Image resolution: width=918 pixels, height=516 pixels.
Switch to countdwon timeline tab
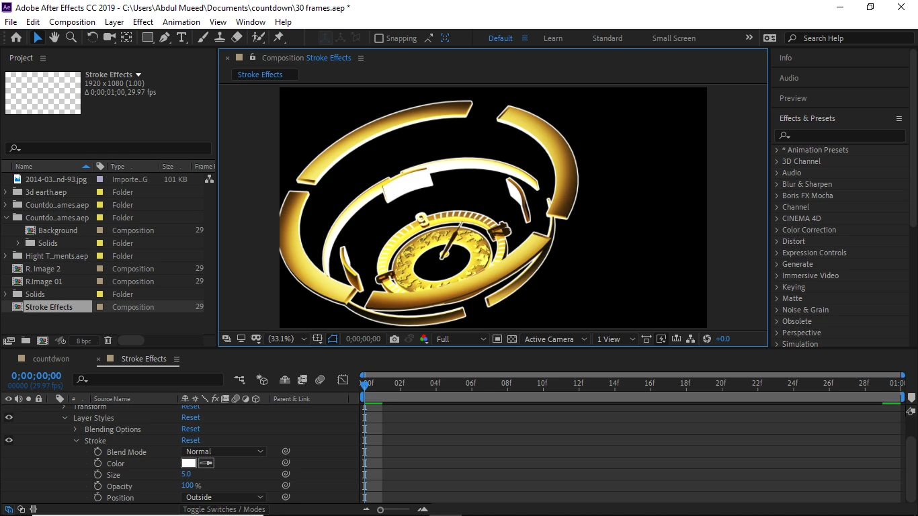(51, 359)
